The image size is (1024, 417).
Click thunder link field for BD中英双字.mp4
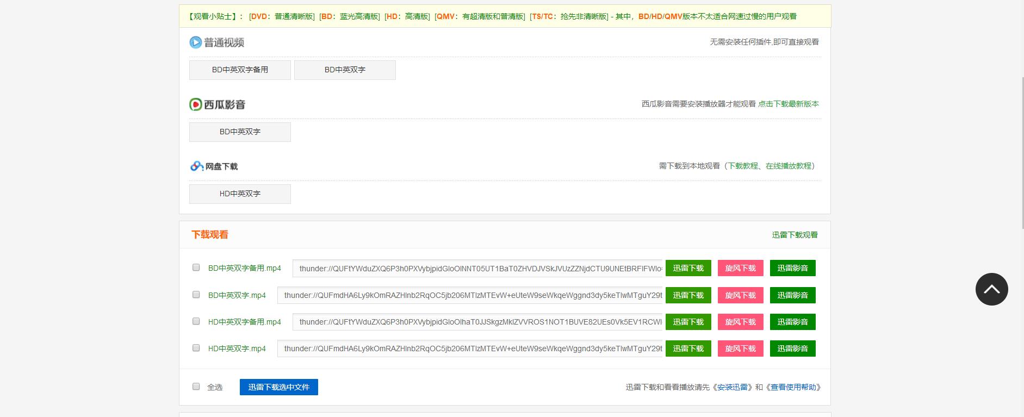(470, 295)
